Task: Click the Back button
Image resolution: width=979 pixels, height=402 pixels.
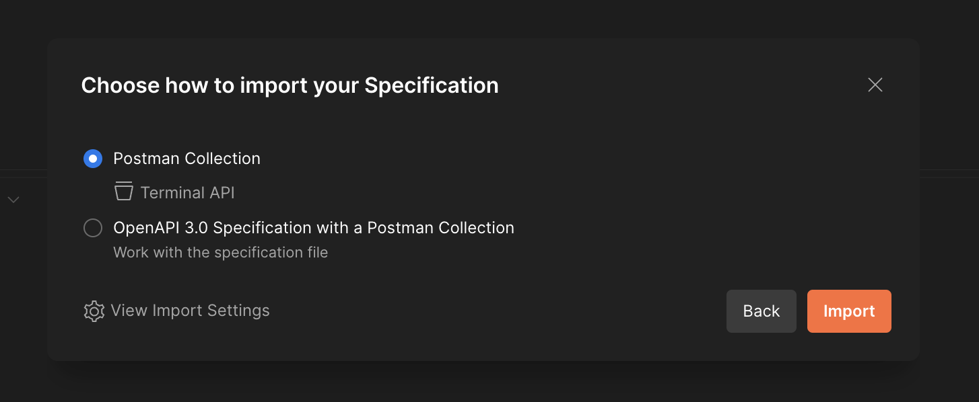Action: pos(761,311)
